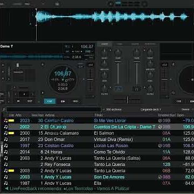Select the artist Don Omar
The height and width of the screenshot is (194, 194).
(54, 140)
